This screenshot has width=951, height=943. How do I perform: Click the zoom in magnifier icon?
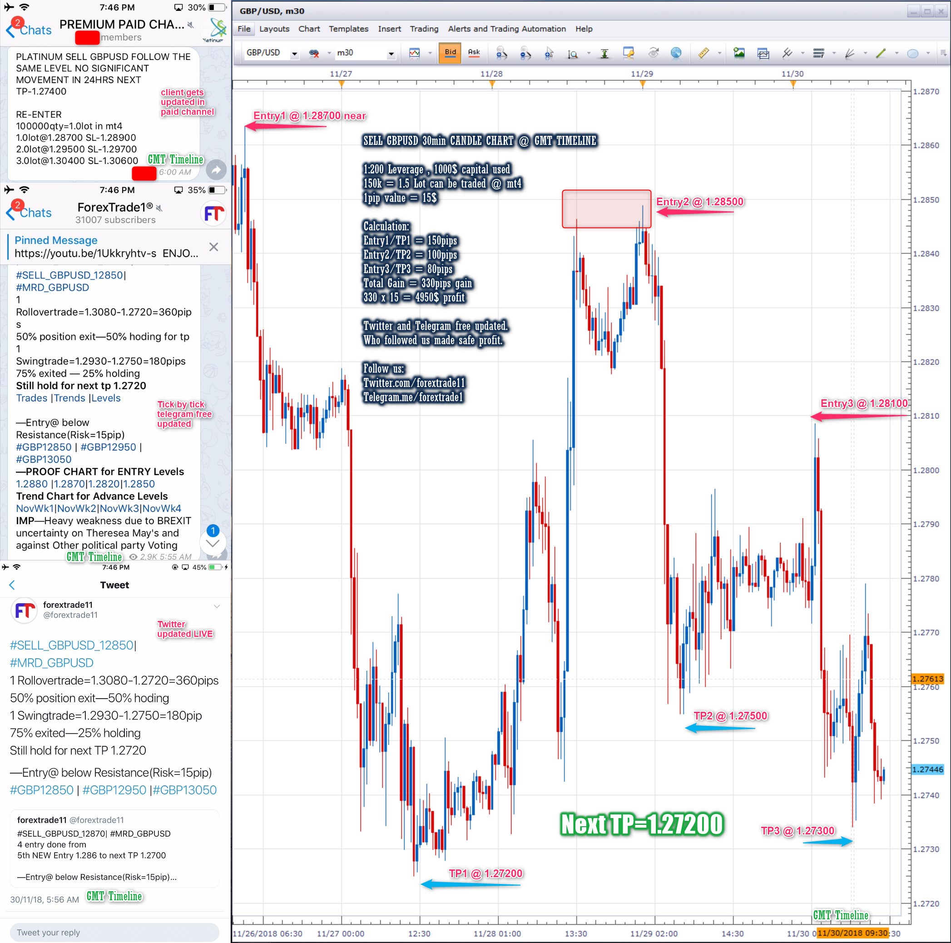(x=501, y=53)
